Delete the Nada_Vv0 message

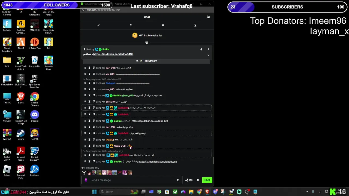85,146
